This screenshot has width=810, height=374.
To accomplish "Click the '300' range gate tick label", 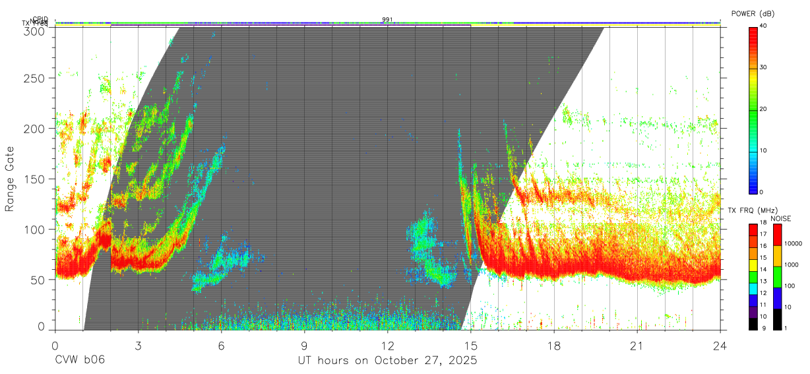I will click(36, 31).
